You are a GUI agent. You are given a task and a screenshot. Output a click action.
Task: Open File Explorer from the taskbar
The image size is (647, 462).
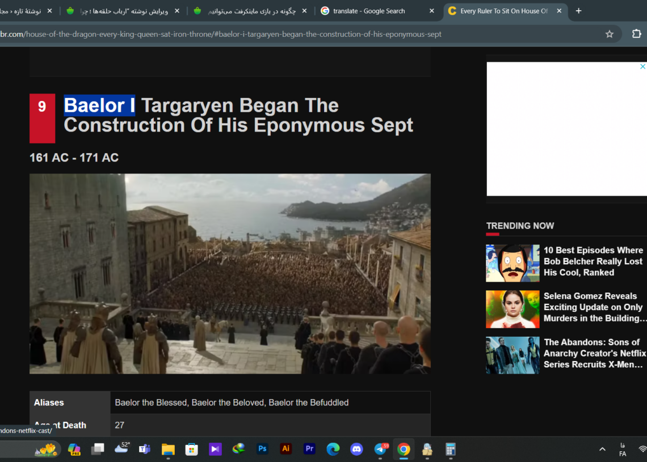click(168, 449)
